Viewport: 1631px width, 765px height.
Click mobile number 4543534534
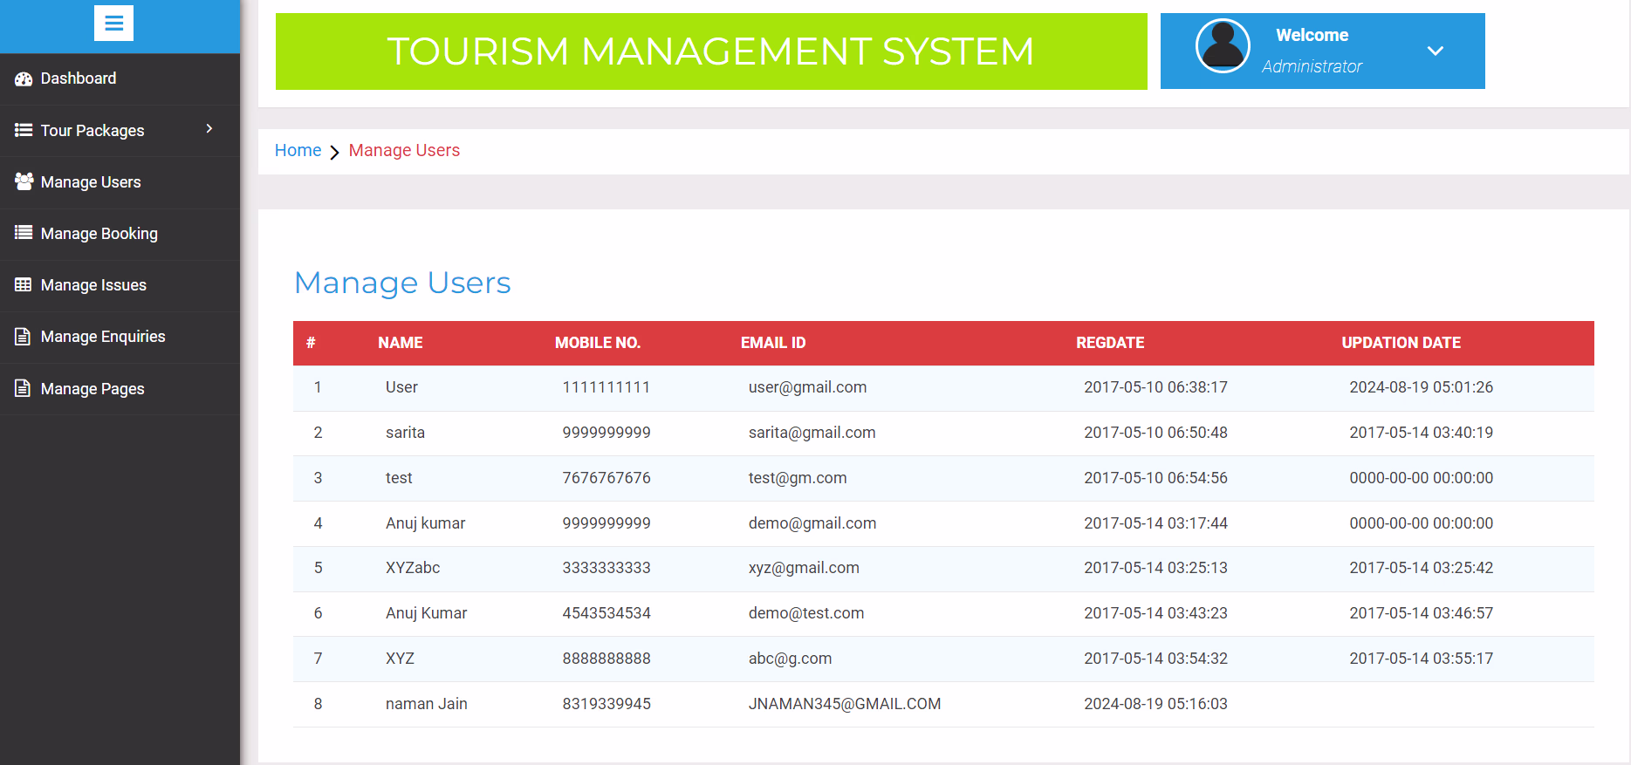[606, 613]
